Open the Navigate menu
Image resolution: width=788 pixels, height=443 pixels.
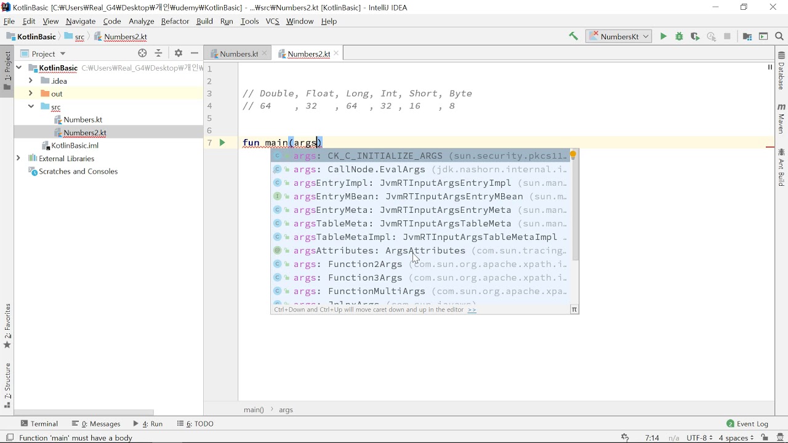tap(81, 22)
